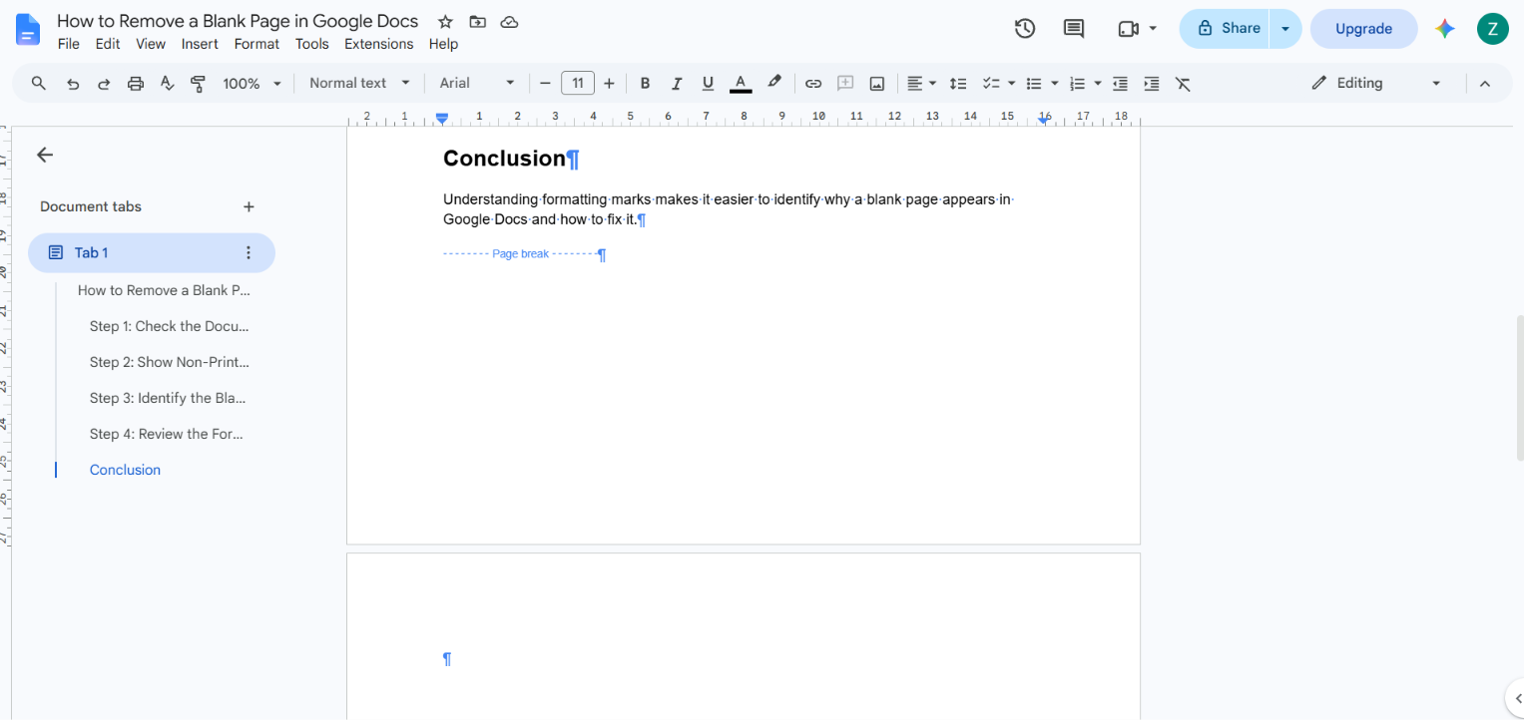Move document to a folder

(477, 22)
